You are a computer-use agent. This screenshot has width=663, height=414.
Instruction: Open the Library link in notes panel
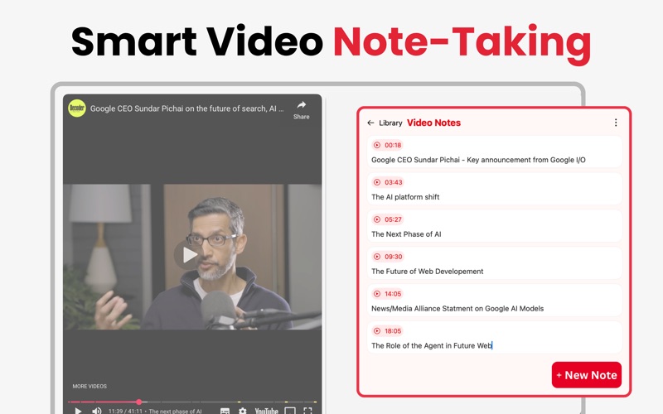coord(390,123)
